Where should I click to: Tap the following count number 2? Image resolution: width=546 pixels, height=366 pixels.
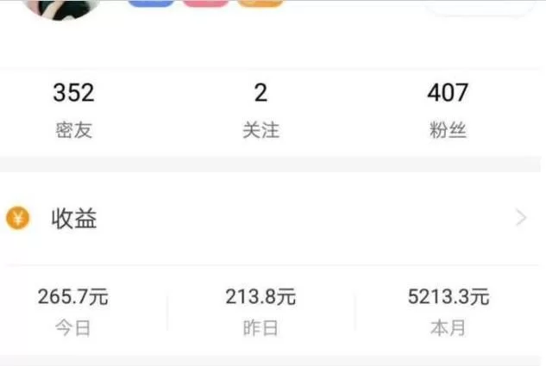tap(260, 93)
